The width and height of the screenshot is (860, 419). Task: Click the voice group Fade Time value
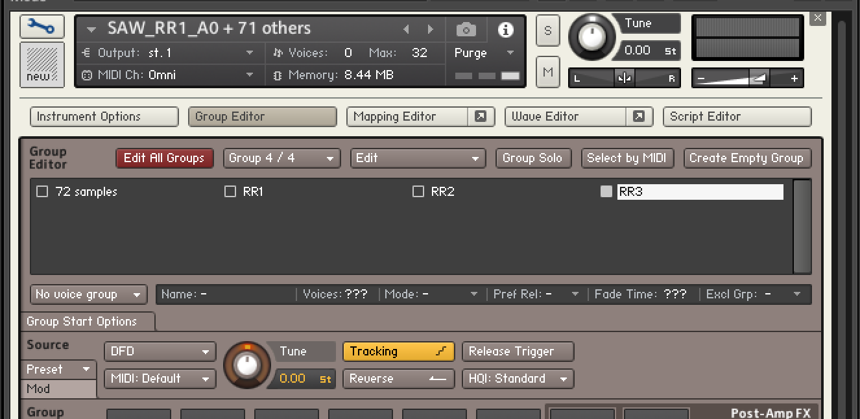[675, 294]
